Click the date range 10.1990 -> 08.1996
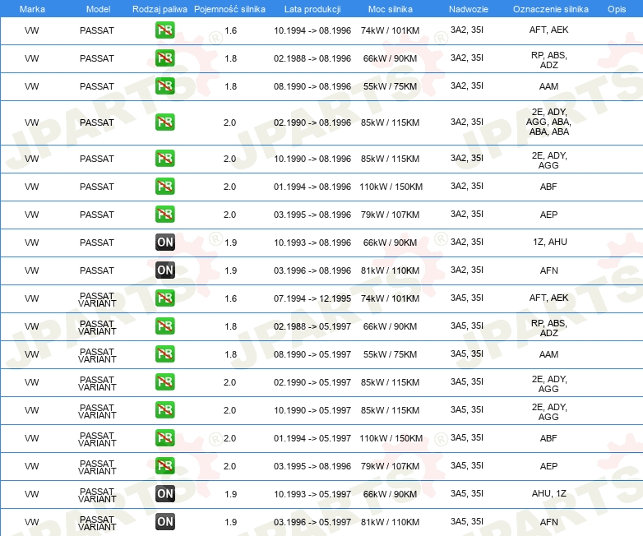The width and height of the screenshot is (643, 536). point(312,159)
